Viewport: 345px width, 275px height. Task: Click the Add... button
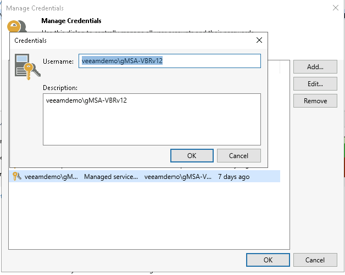pyautogui.click(x=315, y=67)
